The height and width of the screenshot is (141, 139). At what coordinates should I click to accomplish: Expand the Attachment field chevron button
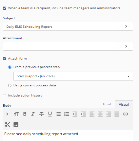coord(126,46)
